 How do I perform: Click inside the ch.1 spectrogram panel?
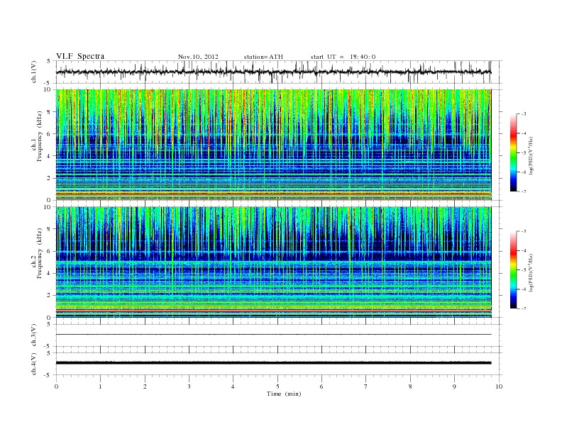[273, 145]
